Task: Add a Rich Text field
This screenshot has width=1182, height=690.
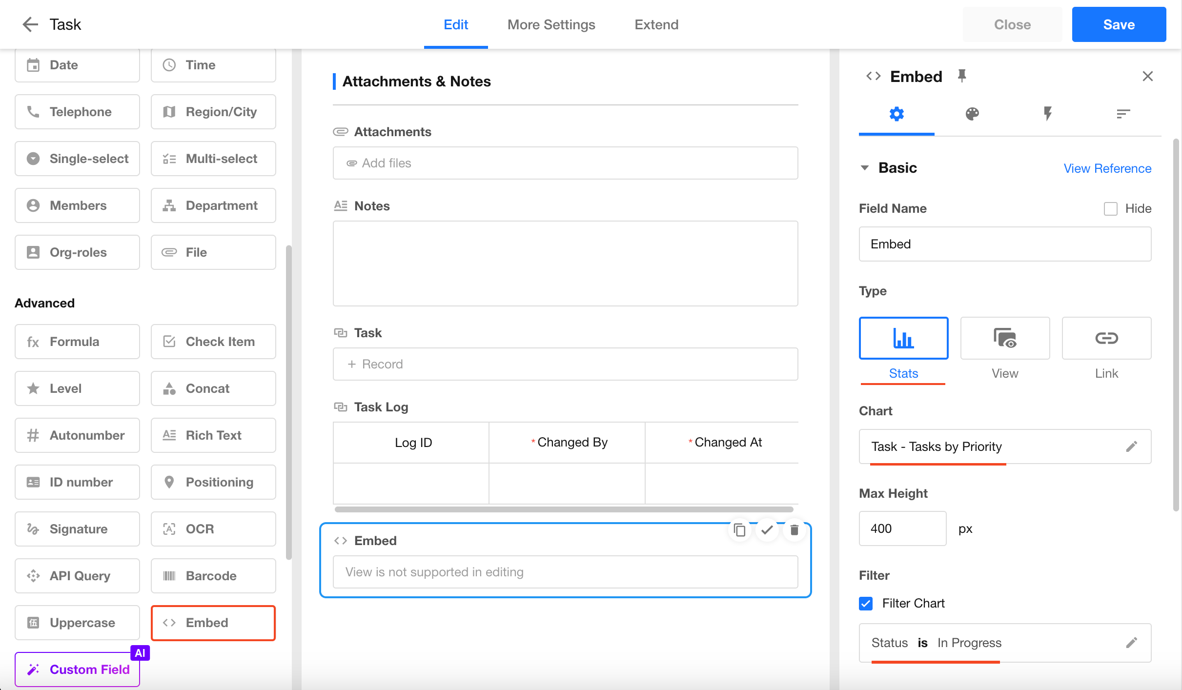Action: point(213,435)
